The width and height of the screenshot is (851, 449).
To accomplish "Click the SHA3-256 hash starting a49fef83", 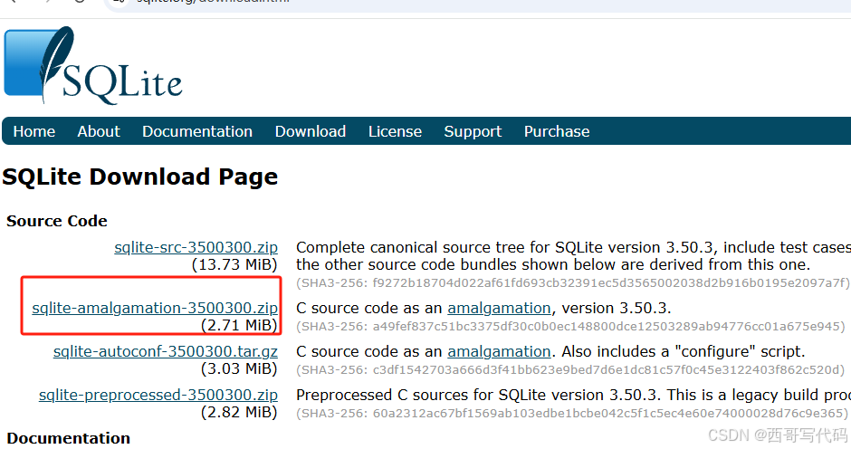I will click(570, 326).
